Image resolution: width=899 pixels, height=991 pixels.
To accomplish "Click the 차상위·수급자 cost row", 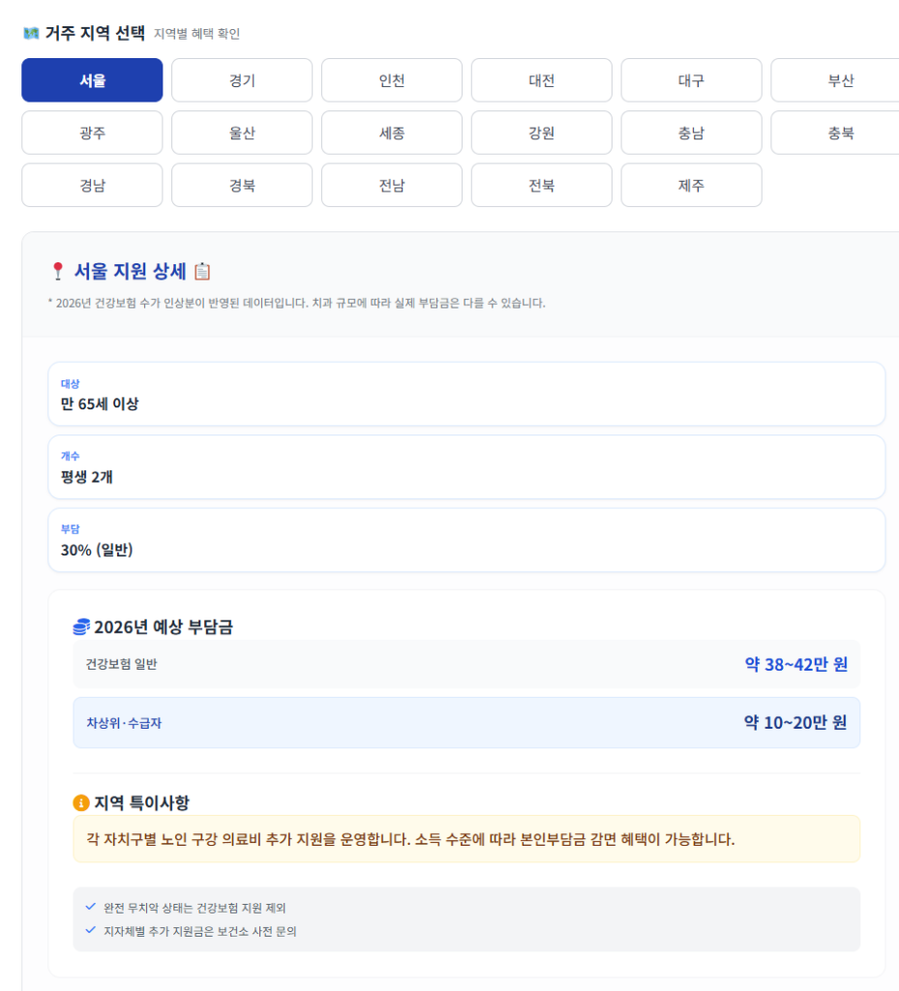I will pyautogui.click(x=466, y=722).
